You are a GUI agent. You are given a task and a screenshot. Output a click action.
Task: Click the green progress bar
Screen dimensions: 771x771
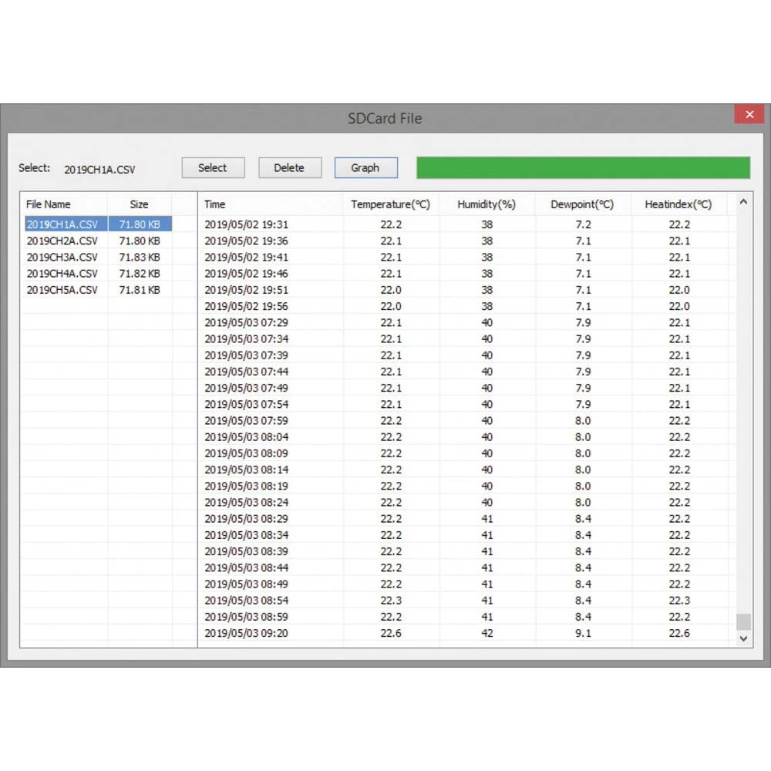coord(583,168)
